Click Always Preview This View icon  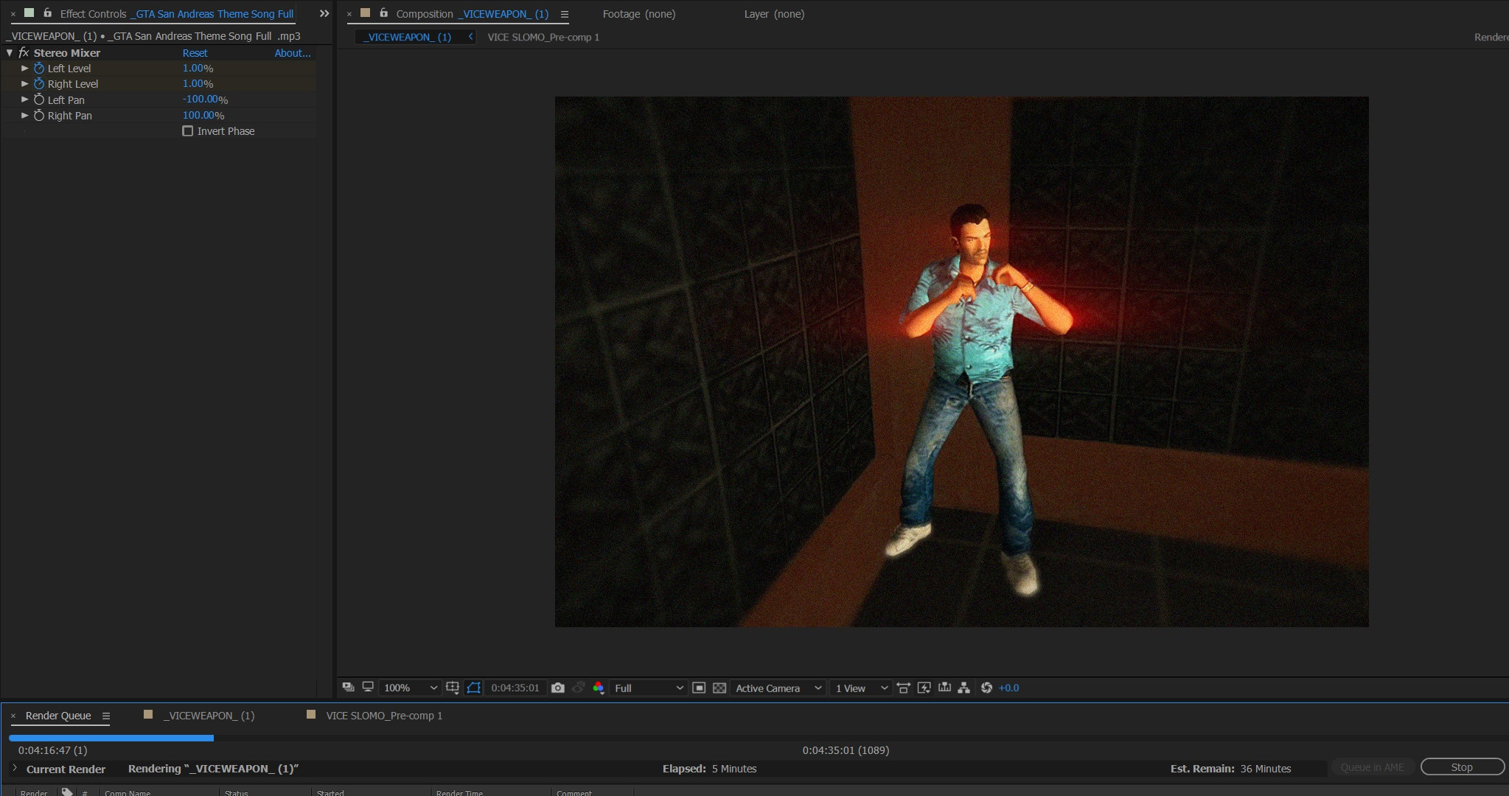[x=348, y=687]
